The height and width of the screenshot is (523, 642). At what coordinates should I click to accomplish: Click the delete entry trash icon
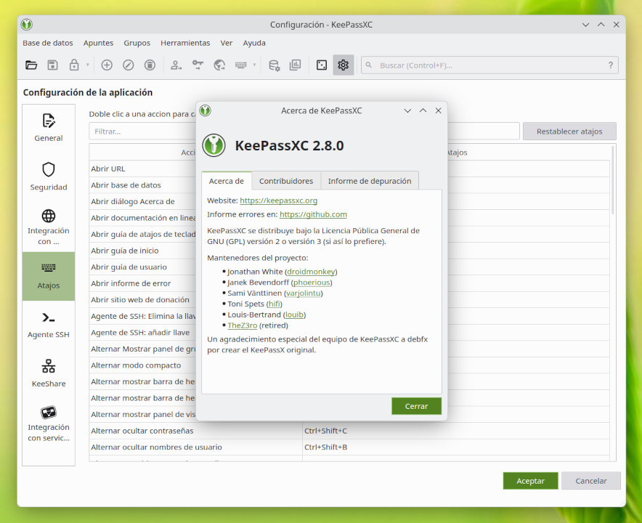coord(150,65)
